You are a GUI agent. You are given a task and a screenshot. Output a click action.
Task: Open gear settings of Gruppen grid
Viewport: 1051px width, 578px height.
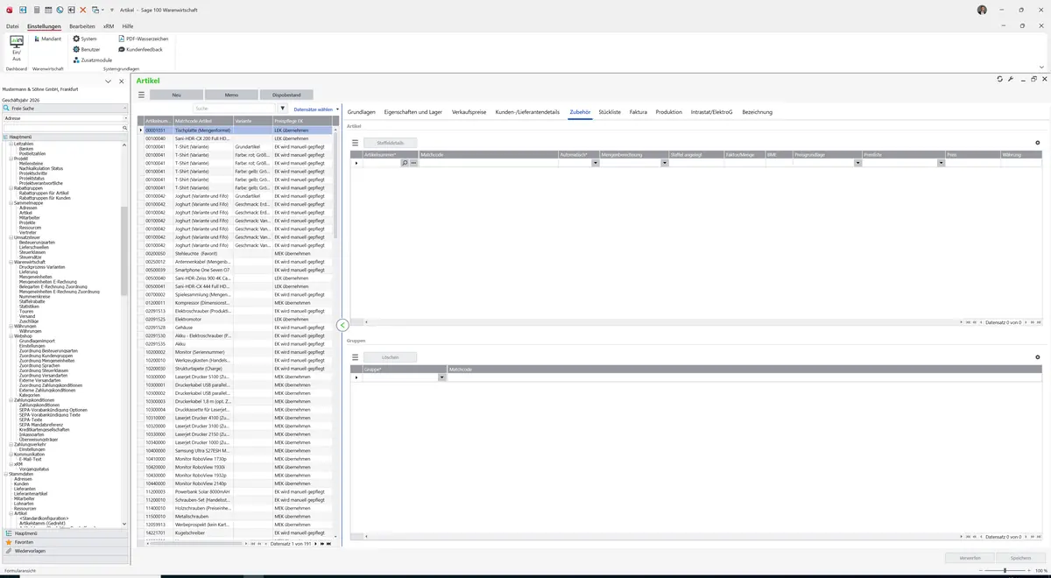point(1038,356)
